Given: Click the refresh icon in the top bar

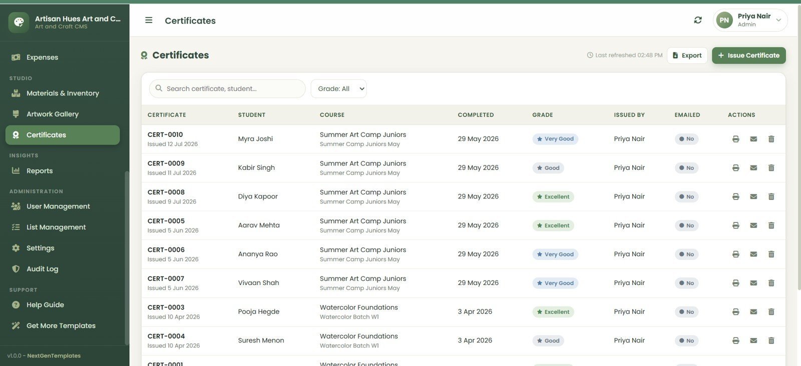Looking at the screenshot, I should click(698, 20).
